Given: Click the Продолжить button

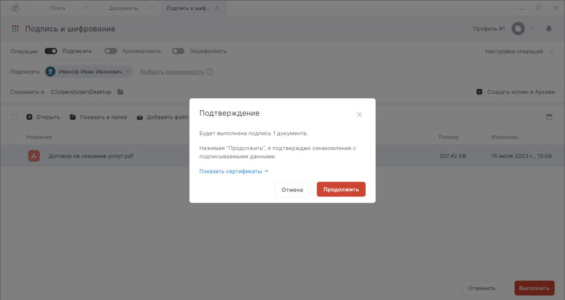Looking at the screenshot, I should click(x=341, y=190).
